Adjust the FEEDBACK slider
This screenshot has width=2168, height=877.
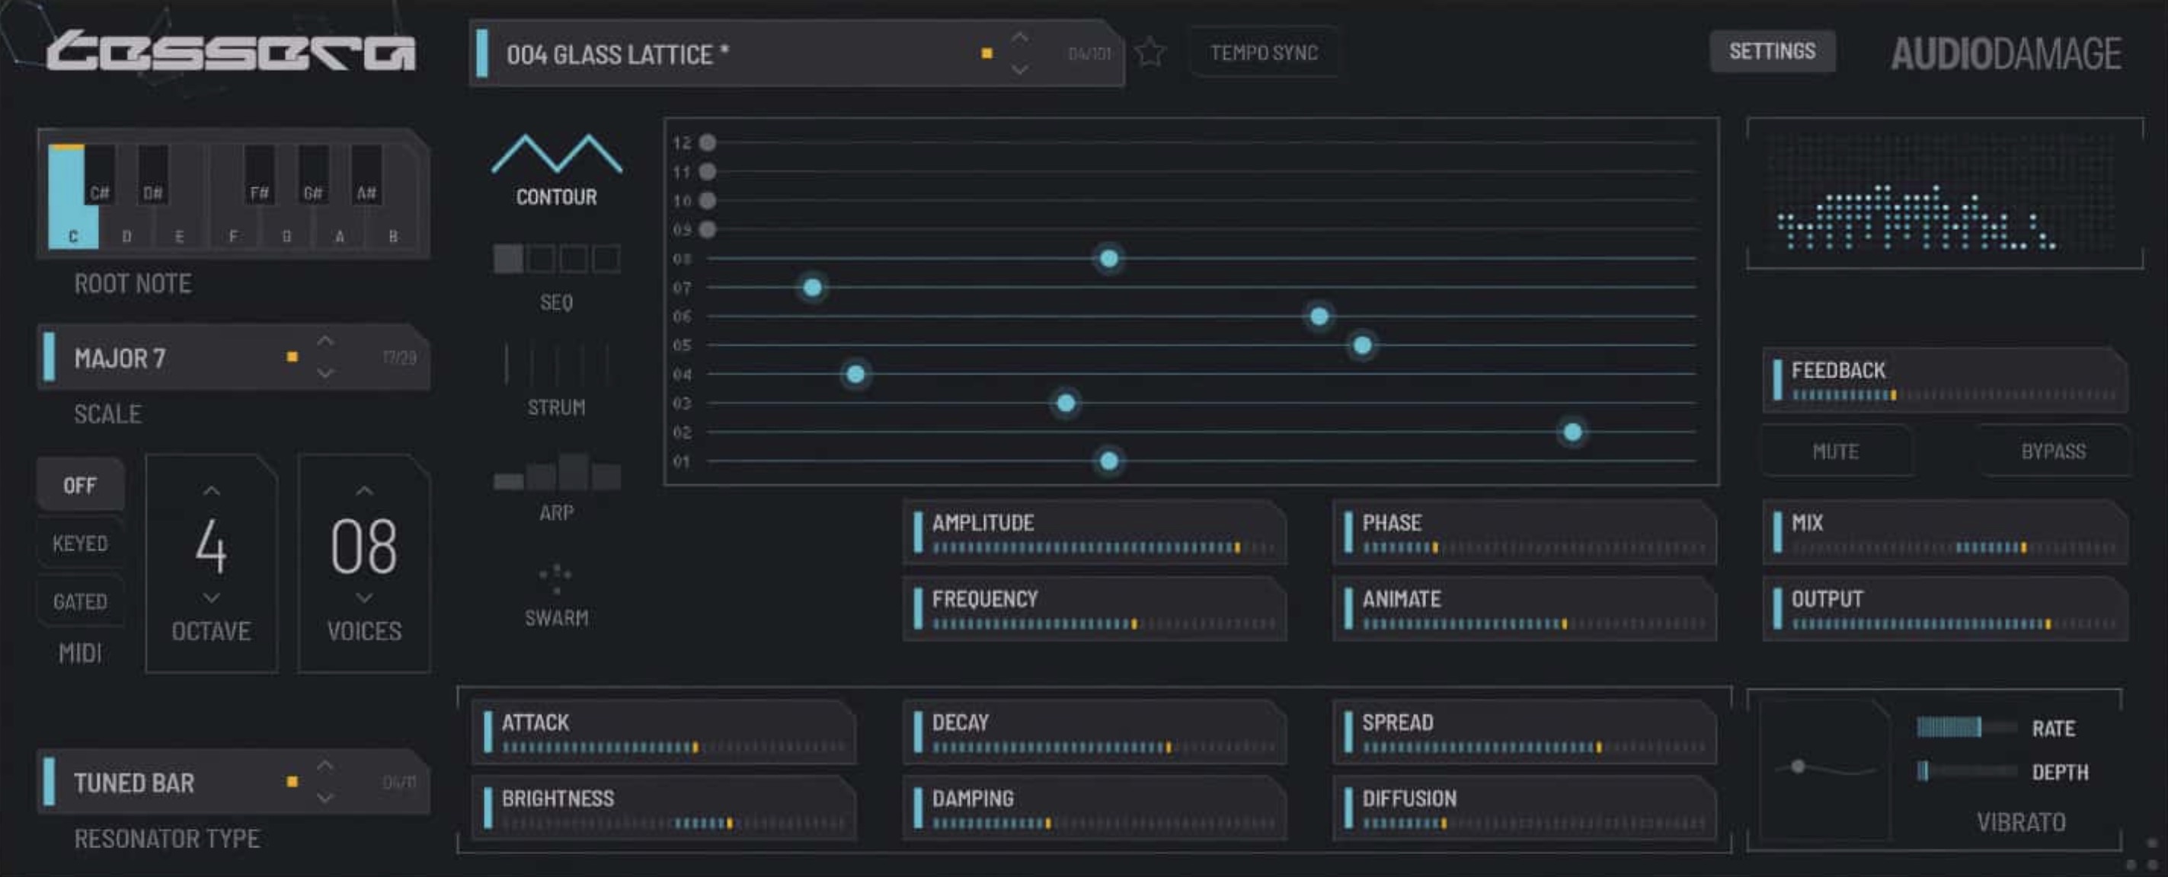pos(1946,380)
